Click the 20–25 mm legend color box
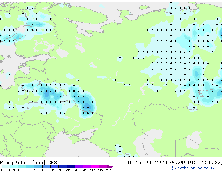The height and width of the screenshot is (171, 222). click(63, 166)
